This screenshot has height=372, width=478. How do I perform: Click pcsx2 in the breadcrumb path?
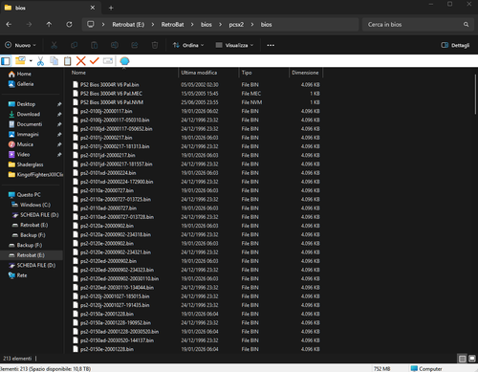pyautogui.click(x=236, y=25)
